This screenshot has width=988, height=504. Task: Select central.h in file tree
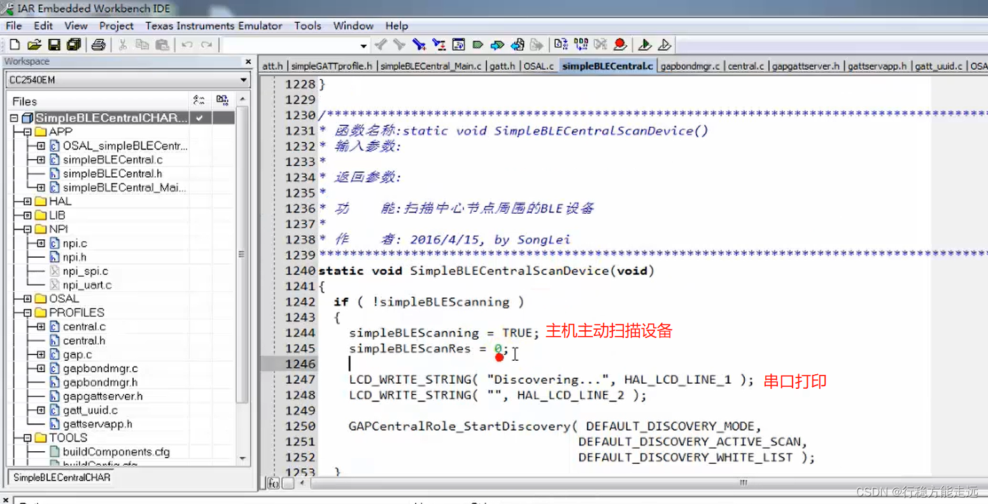coord(84,340)
